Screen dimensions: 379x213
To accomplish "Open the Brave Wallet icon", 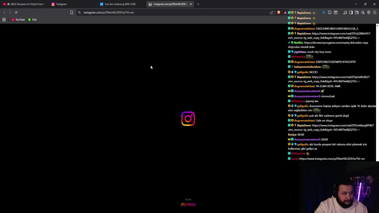I will pos(357,12).
